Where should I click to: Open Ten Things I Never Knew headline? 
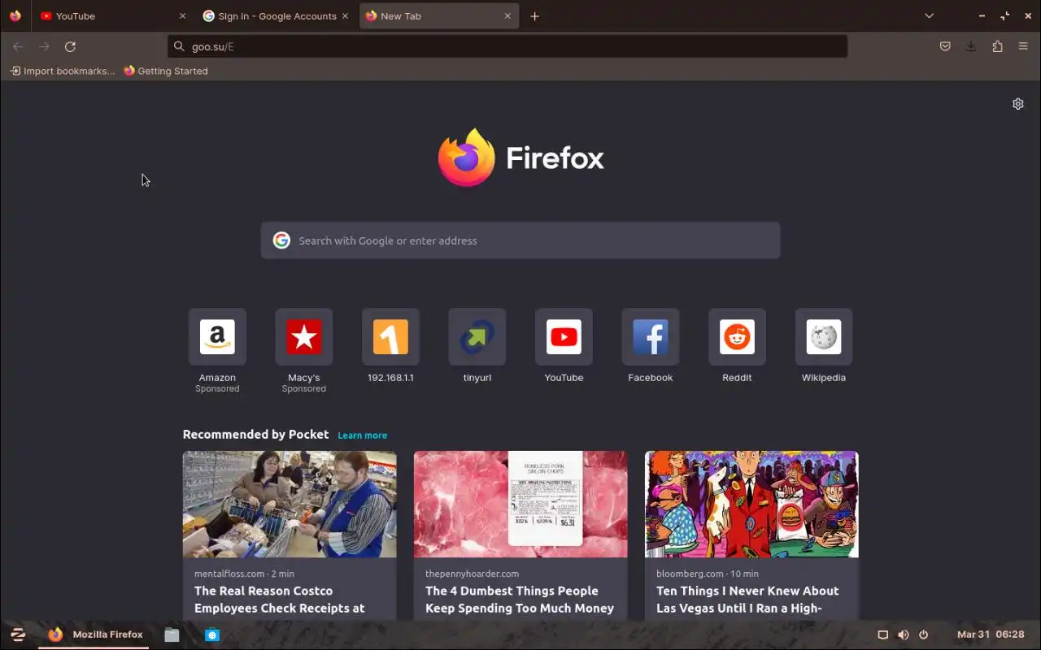click(x=747, y=600)
